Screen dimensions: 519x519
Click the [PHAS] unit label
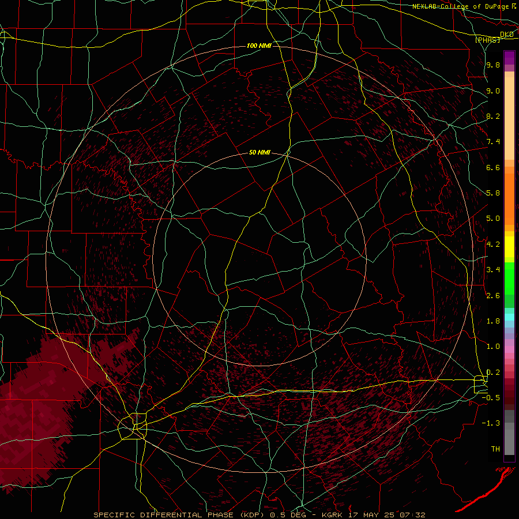[x=487, y=40]
